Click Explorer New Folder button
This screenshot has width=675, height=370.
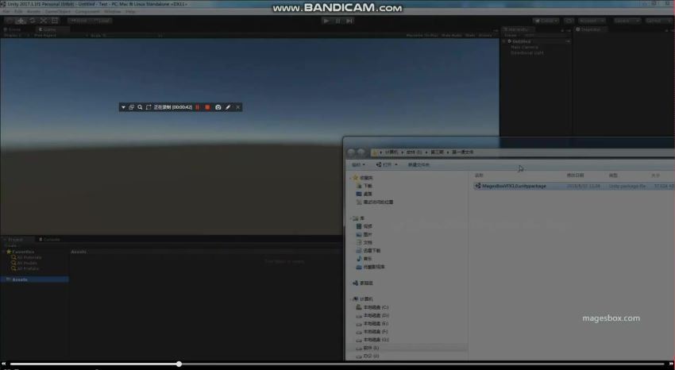(x=418, y=165)
